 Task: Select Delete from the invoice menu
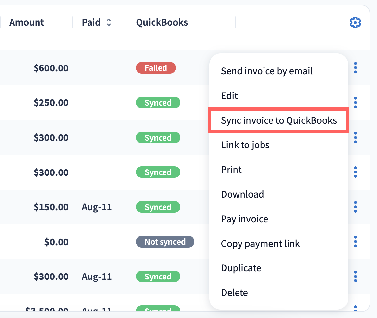(x=234, y=293)
